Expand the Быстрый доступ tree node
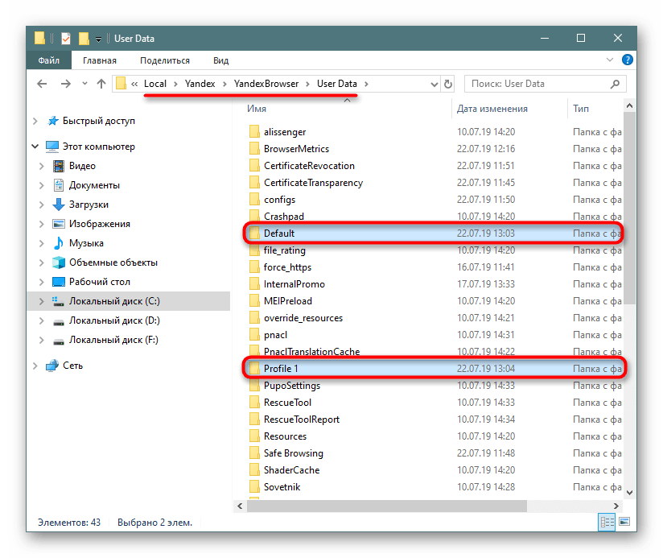 click(35, 121)
